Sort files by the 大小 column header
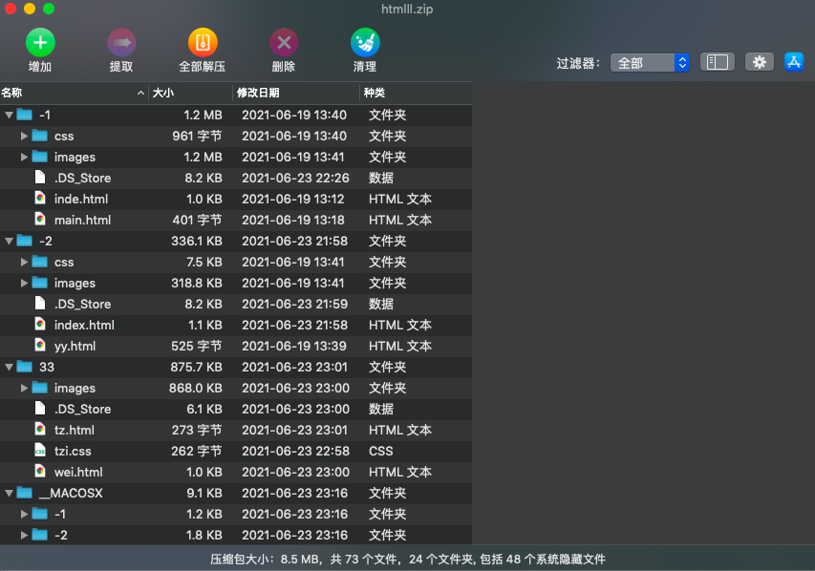 [162, 93]
